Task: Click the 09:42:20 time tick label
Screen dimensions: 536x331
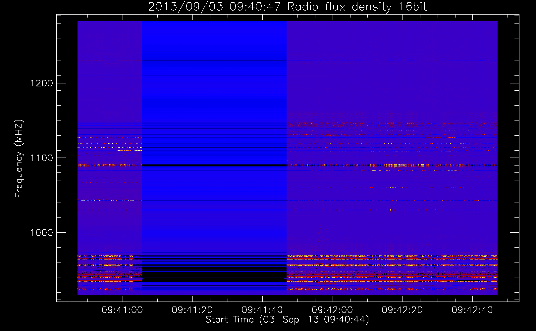Action: [402, 310]
